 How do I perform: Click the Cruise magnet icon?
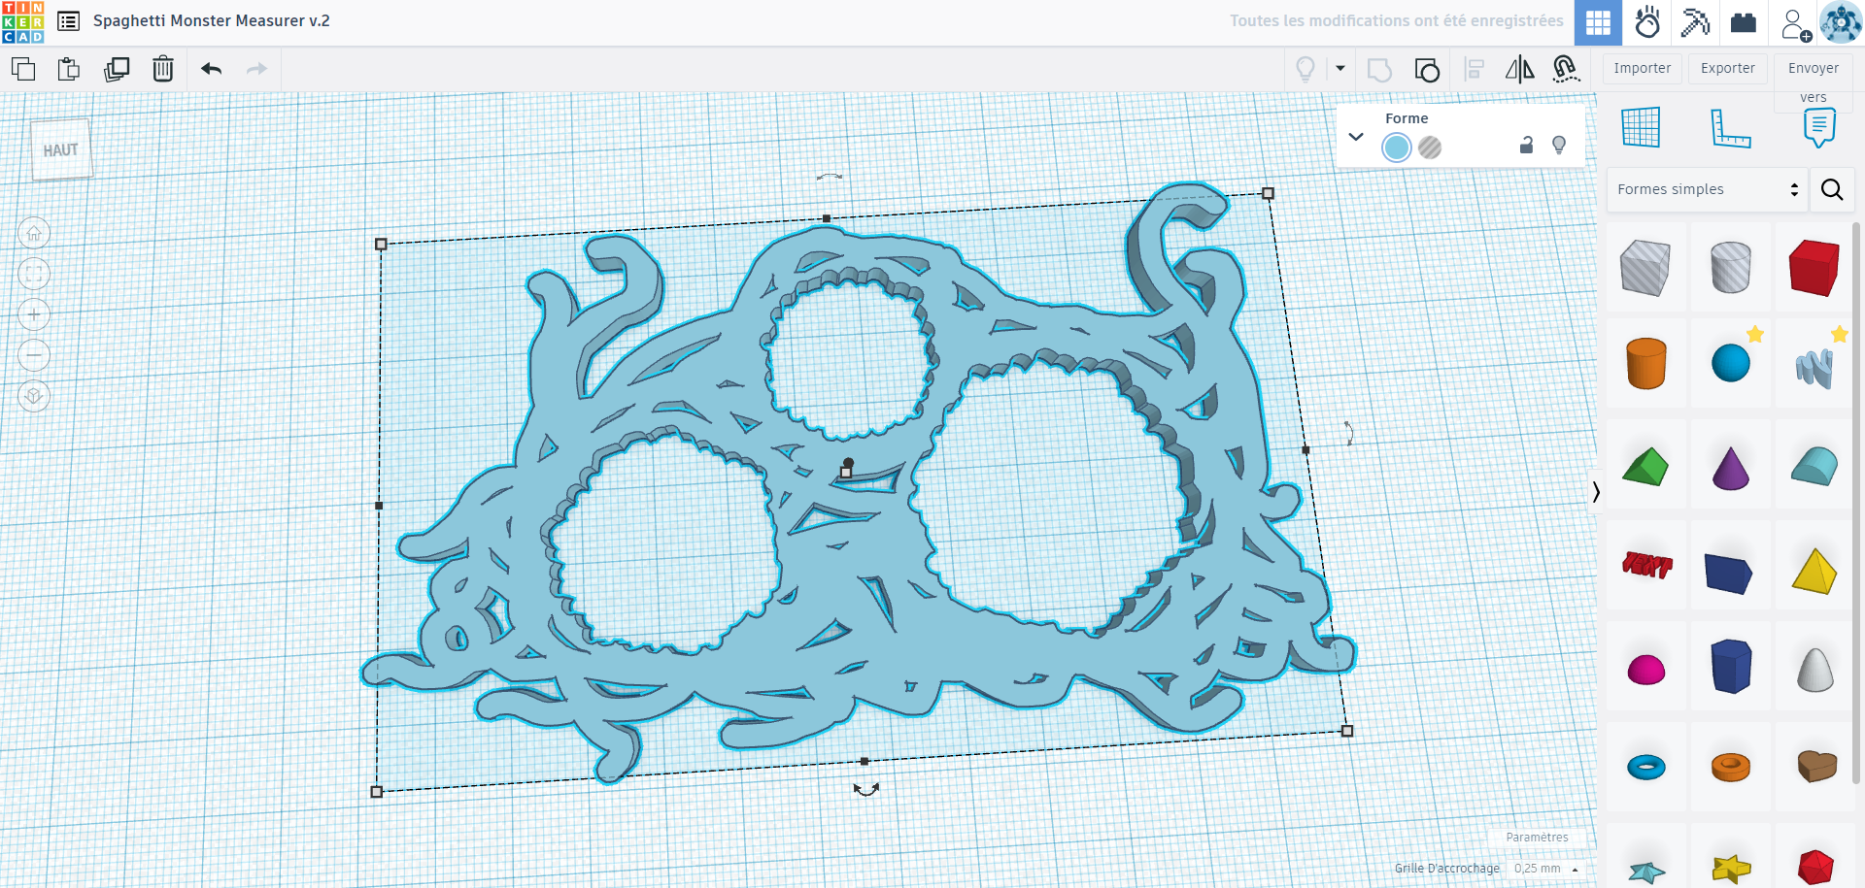[1566, 69]
